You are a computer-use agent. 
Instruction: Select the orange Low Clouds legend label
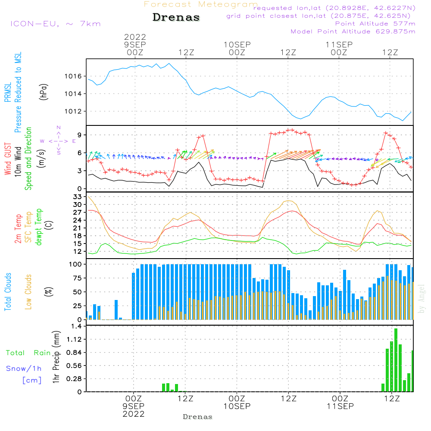(29, 292)
